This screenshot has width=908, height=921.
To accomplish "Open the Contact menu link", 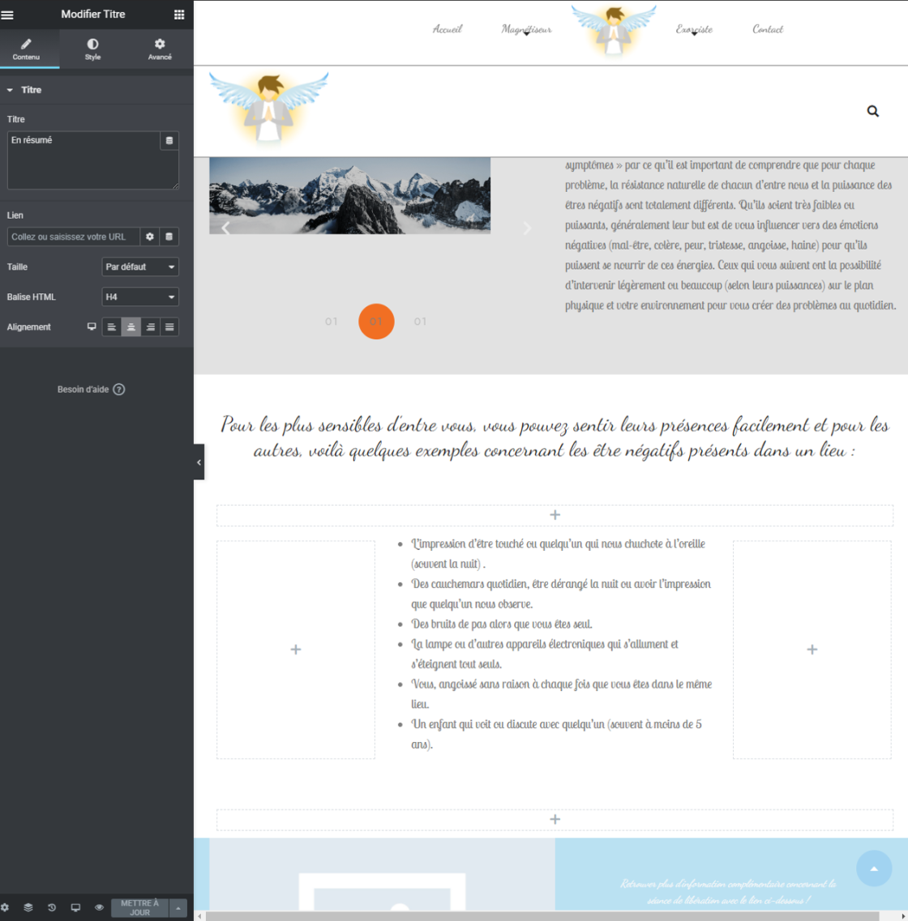I will pos(768,29).
